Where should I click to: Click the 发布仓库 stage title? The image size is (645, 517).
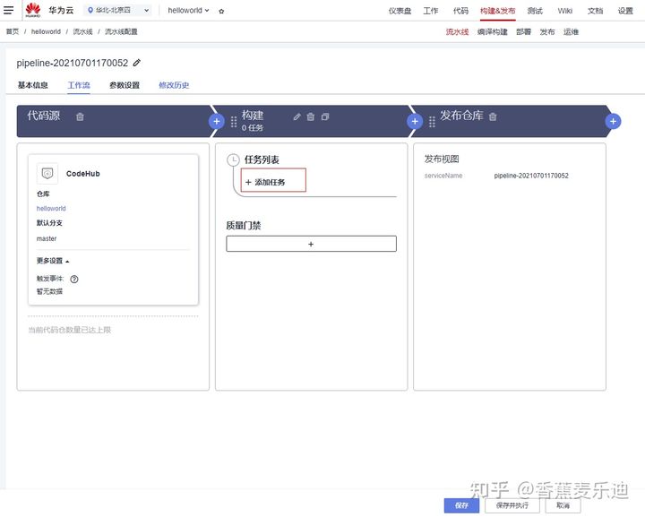coord(461,116)
